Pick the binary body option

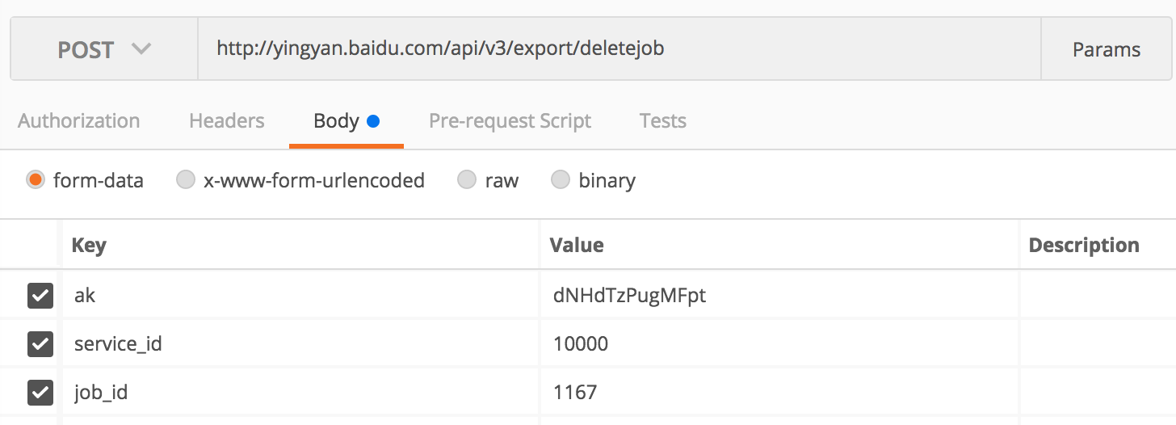pyautogui.click(x=561, y=180)
